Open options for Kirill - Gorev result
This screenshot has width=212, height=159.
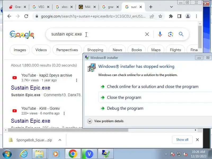(x=64, y=113)
